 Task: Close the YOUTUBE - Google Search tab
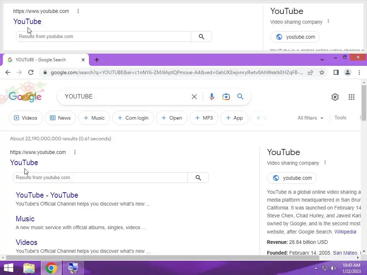pos(83,60)
